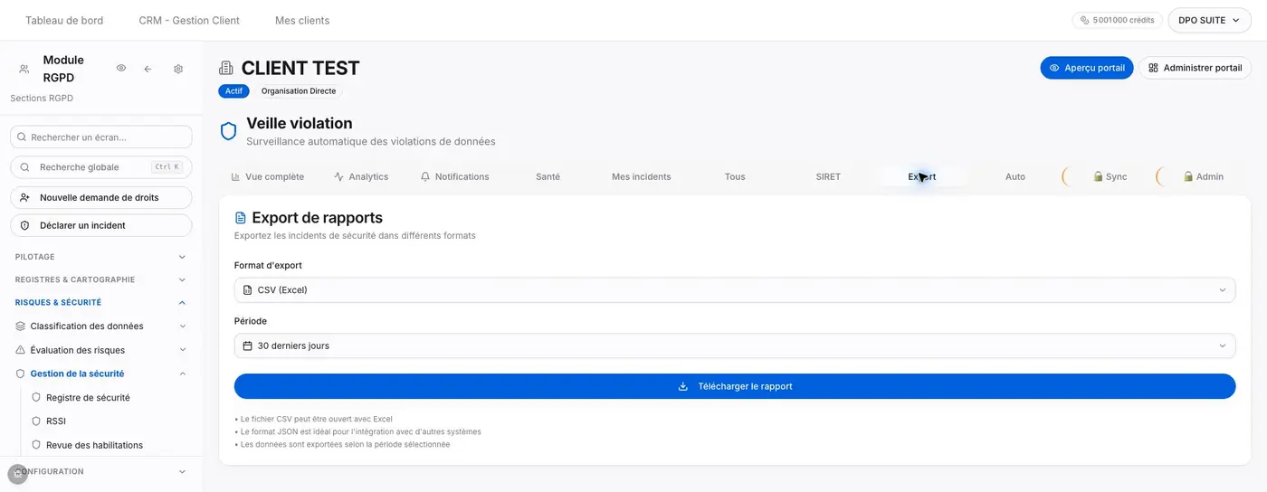Open the Admin tab
Screen dimensions: 1267x492
(1203, 176)
